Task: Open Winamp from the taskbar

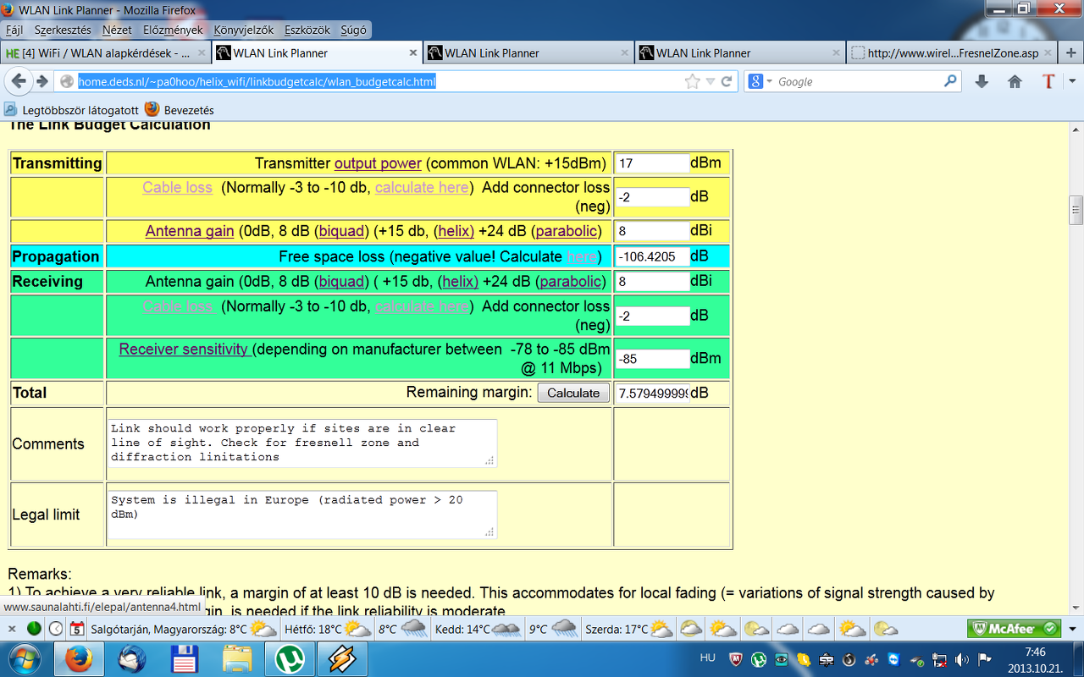Action: pos(342,658)
